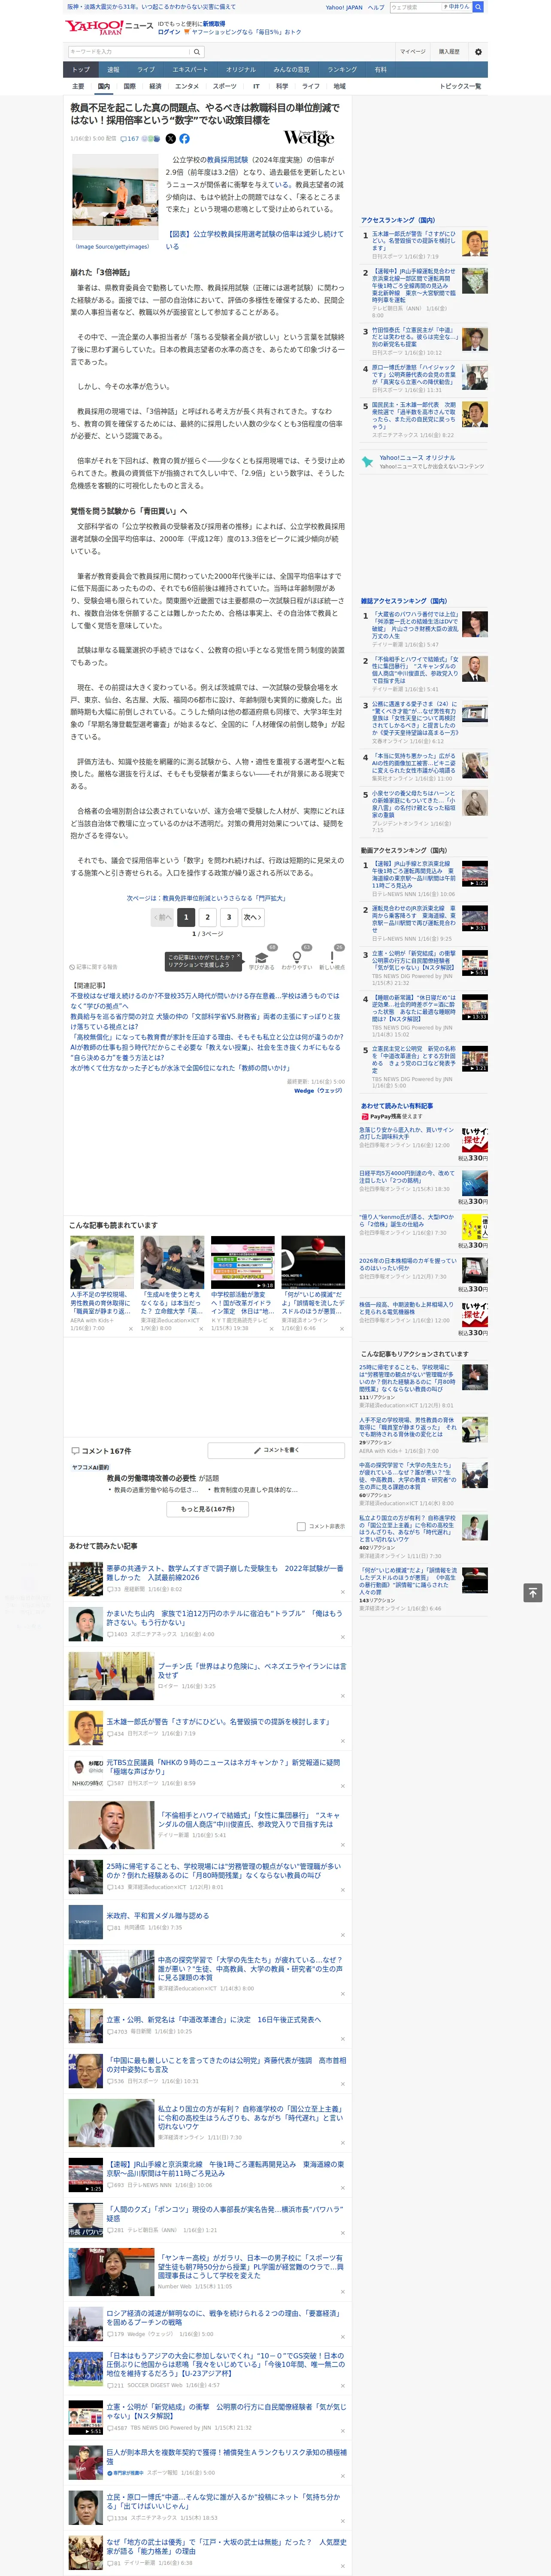
Task: Click the Yahoo! JAPAN News logo
Action: [x=109, y=27]
